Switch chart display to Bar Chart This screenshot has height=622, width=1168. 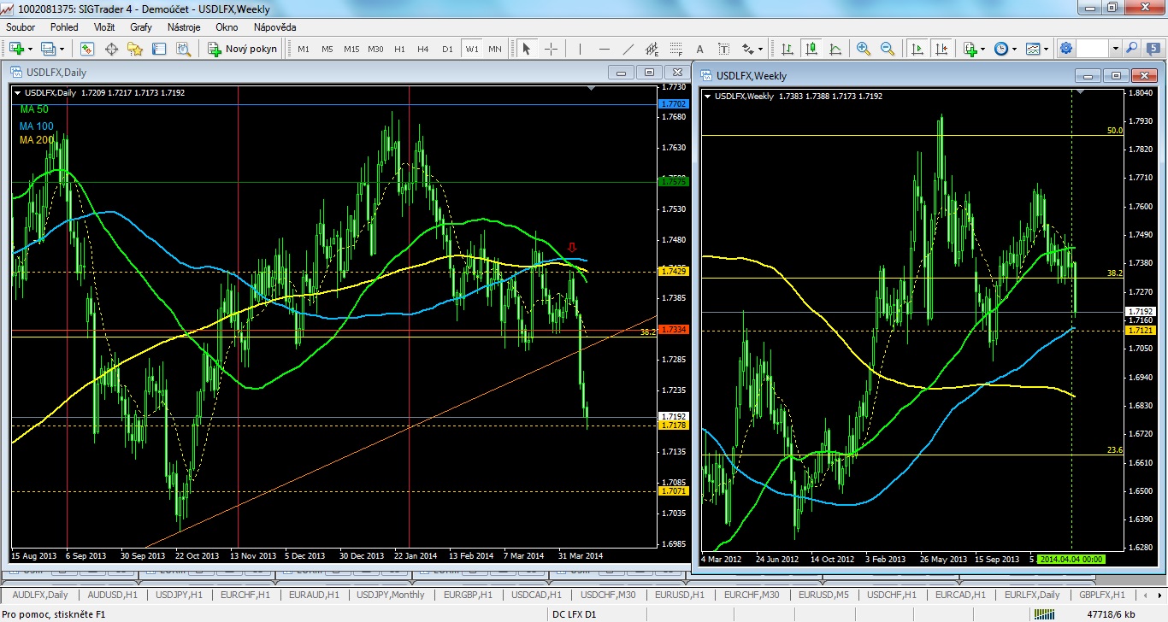tap(787, 49)
